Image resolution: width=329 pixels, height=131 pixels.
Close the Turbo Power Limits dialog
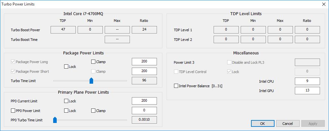click(323, 4)
